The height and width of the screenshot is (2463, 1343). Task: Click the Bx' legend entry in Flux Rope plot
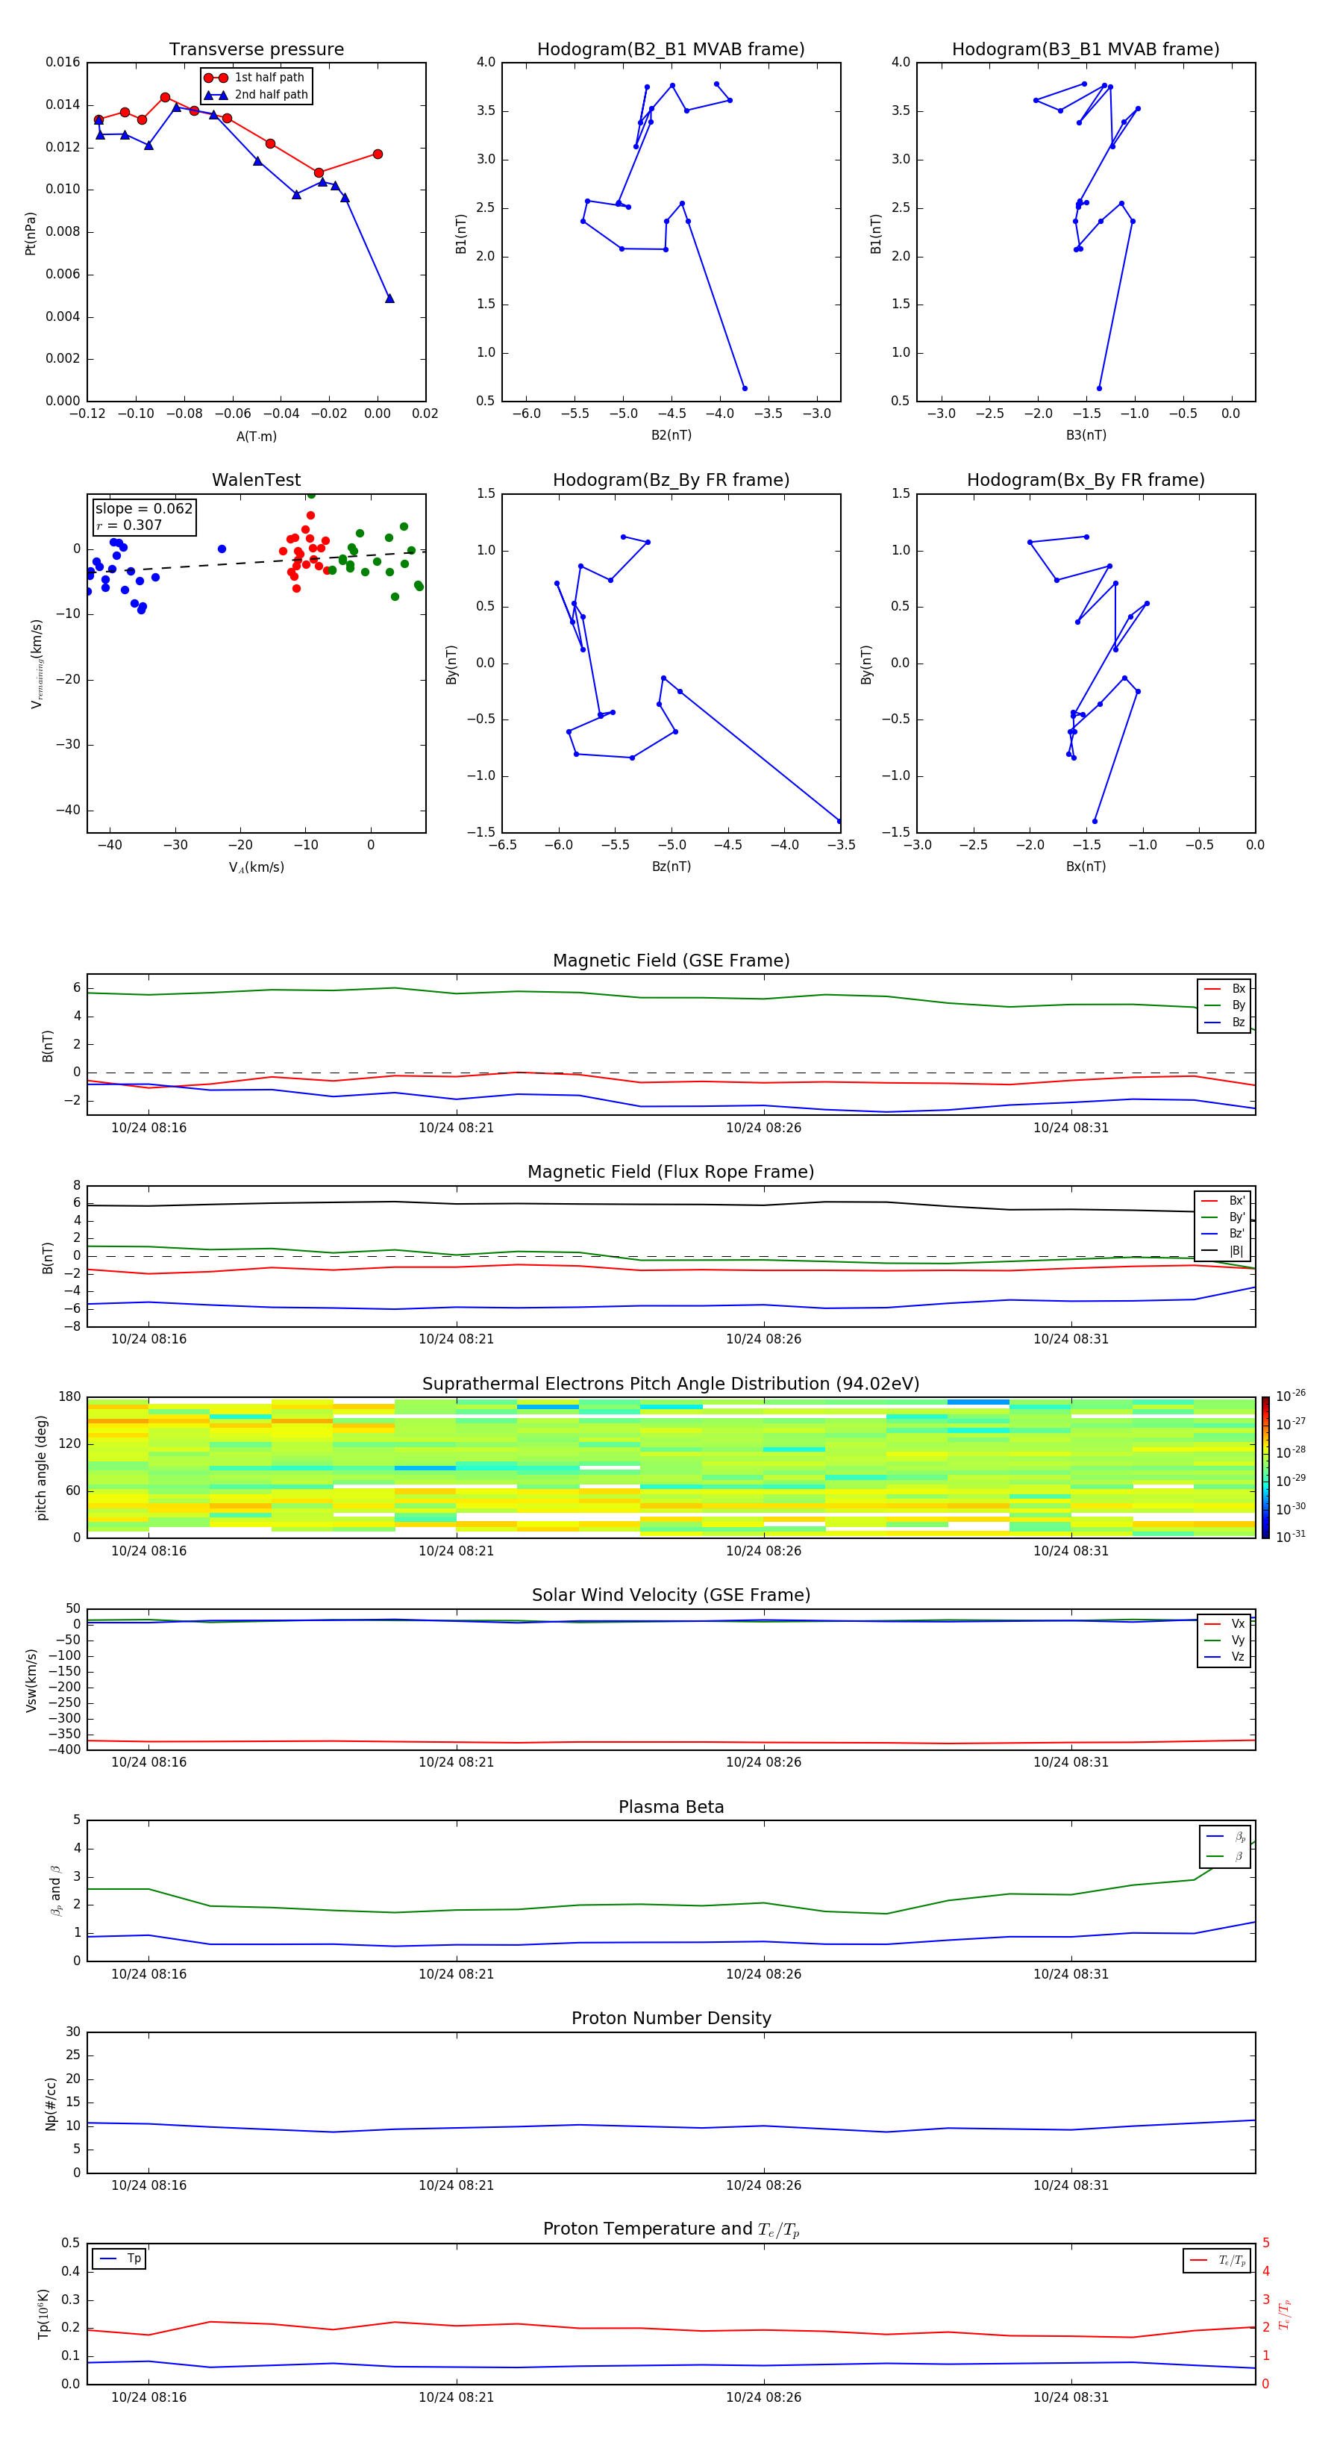click(1223, 1201)
